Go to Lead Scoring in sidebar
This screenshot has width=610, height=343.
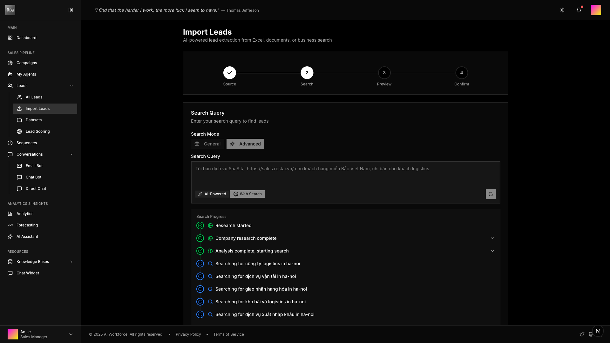coord(37,131)
